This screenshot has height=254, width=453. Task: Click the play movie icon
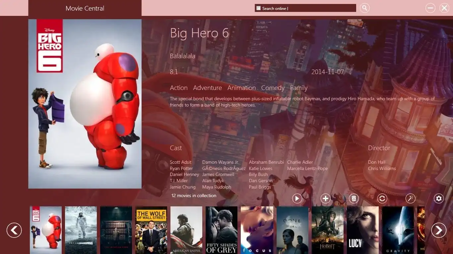click(297, 198)
